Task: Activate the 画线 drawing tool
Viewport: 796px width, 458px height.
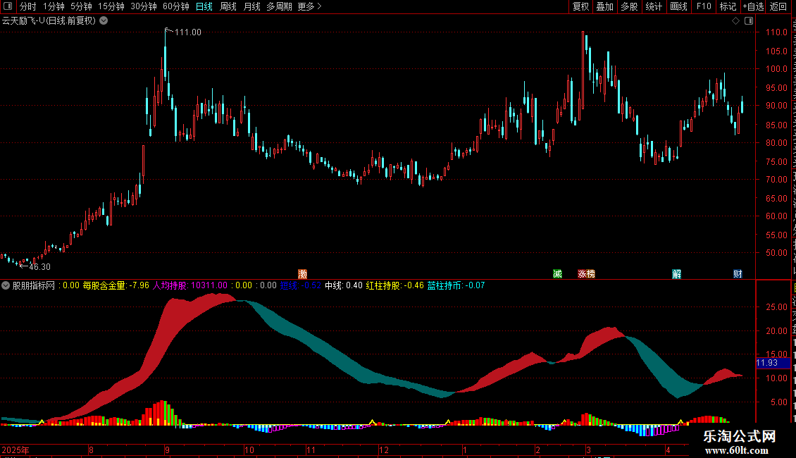Action: click(679, 6)
